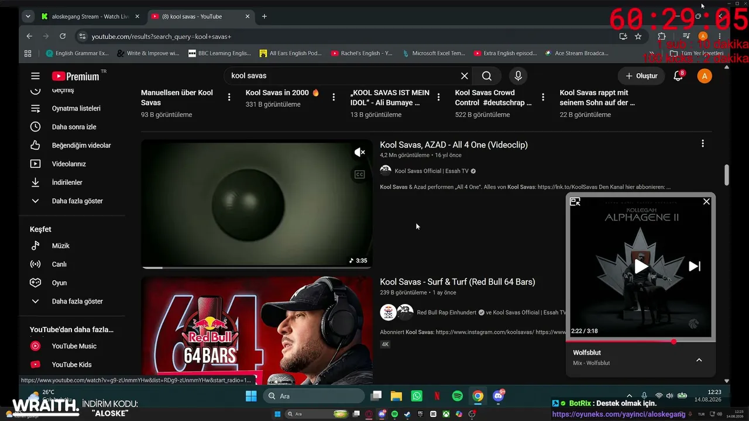
Task: Open Windows Start menu
Action: coord(251,396)
